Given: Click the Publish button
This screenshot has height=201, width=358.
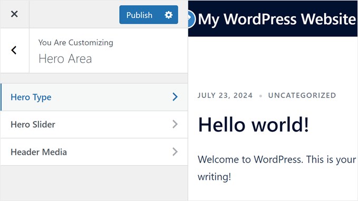Looking at the screenshot, I should click(139, 15).
